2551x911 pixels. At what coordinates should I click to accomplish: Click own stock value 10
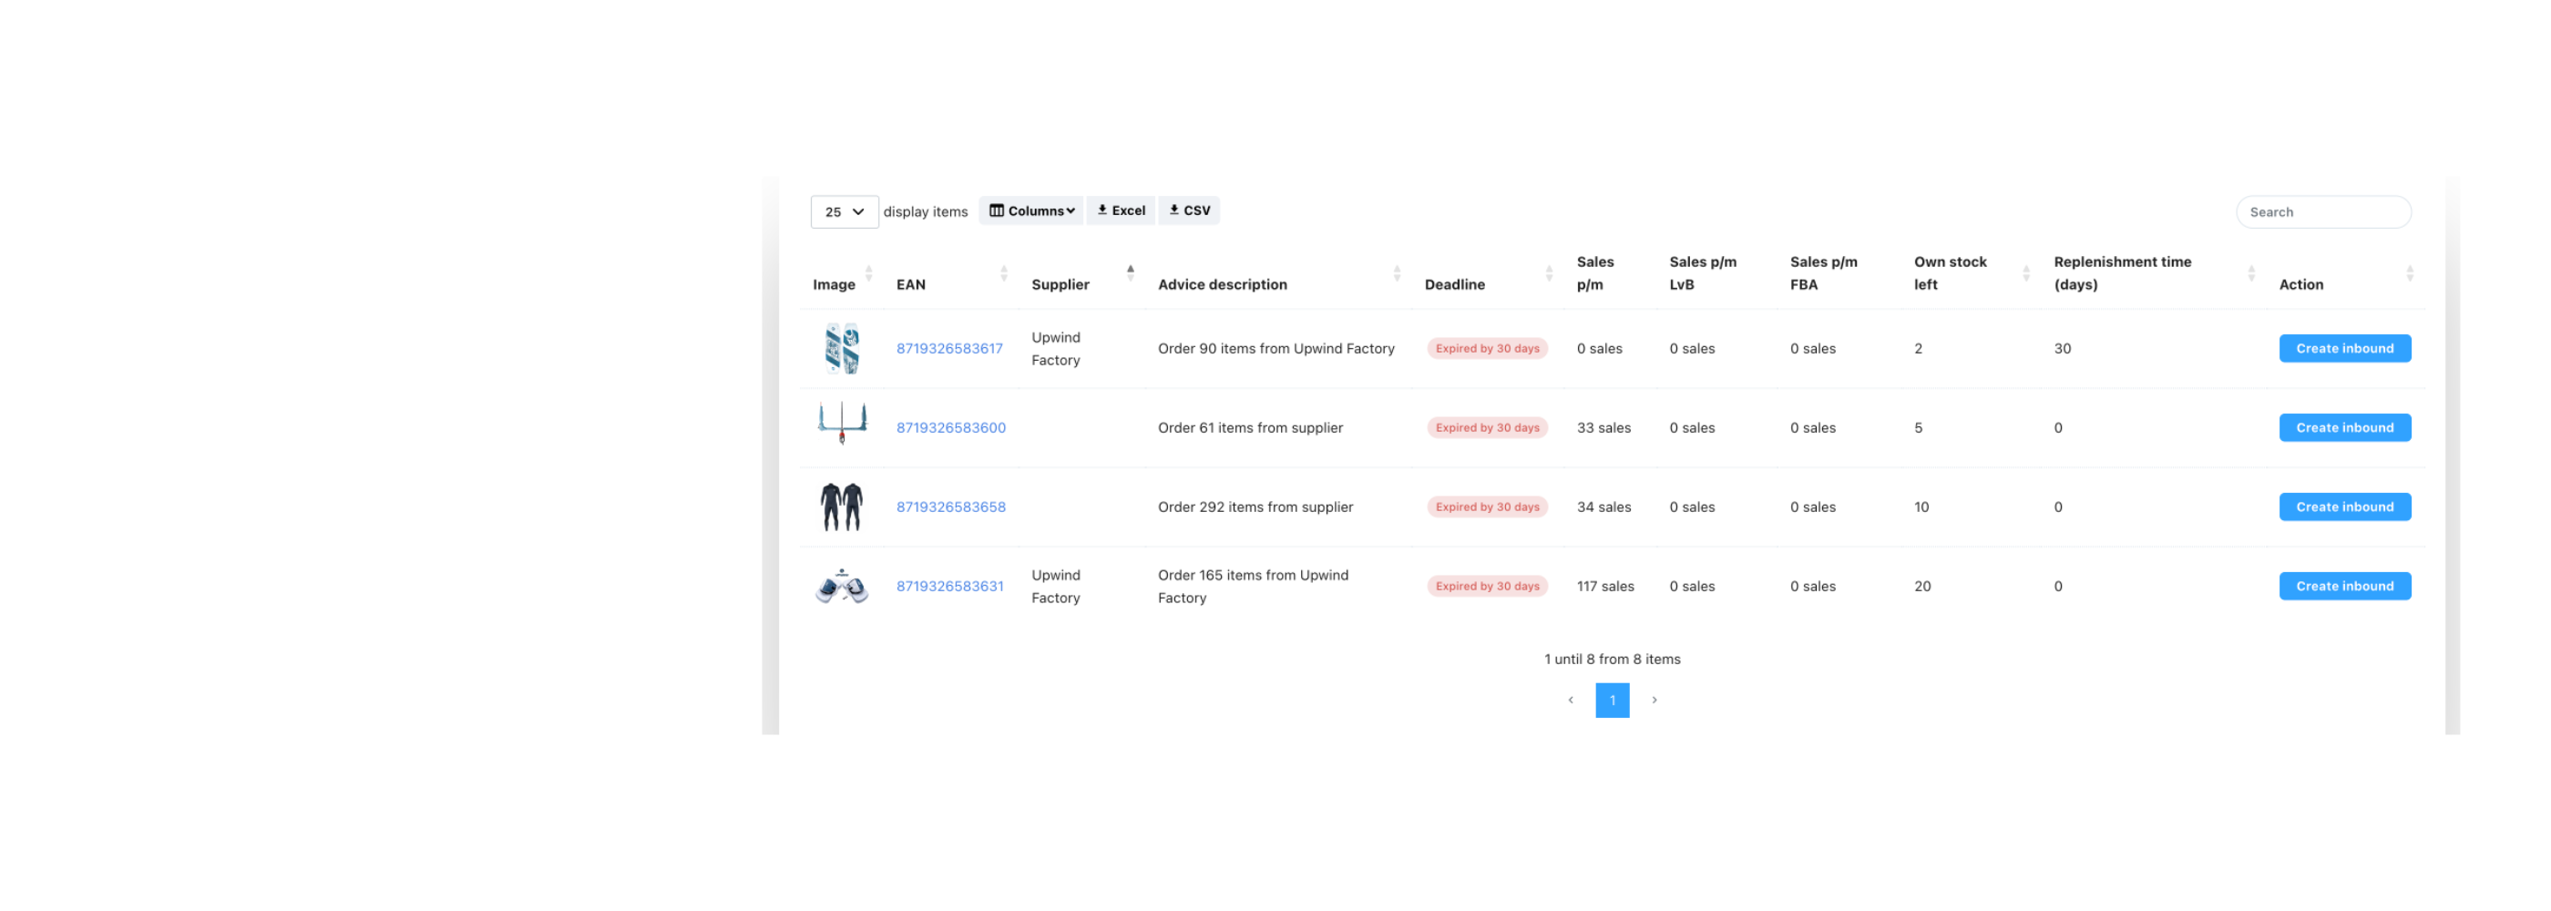1921,507
